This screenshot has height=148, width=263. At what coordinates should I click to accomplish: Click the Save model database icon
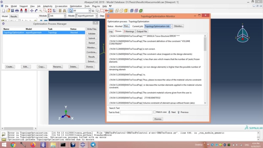[12, 11]
